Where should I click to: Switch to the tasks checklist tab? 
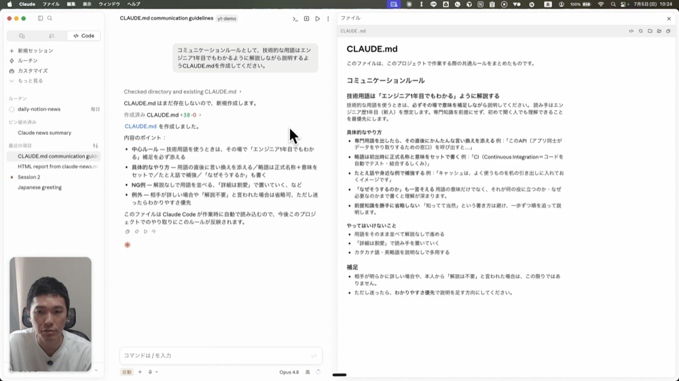pyautogui.click(x=52, y=36)
